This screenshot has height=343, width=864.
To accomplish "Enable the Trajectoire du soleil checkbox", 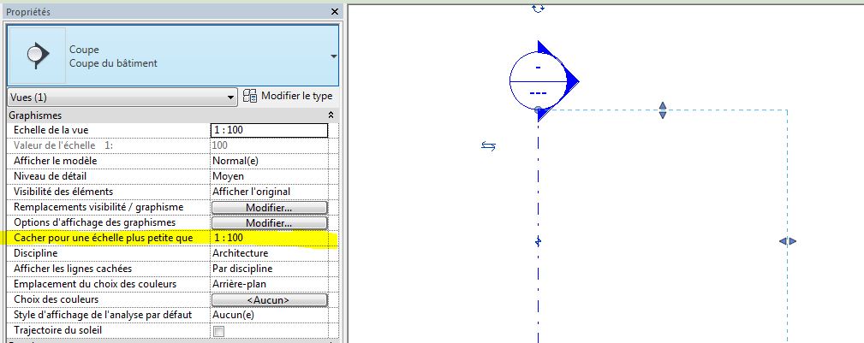I will (x=218, y=331).
